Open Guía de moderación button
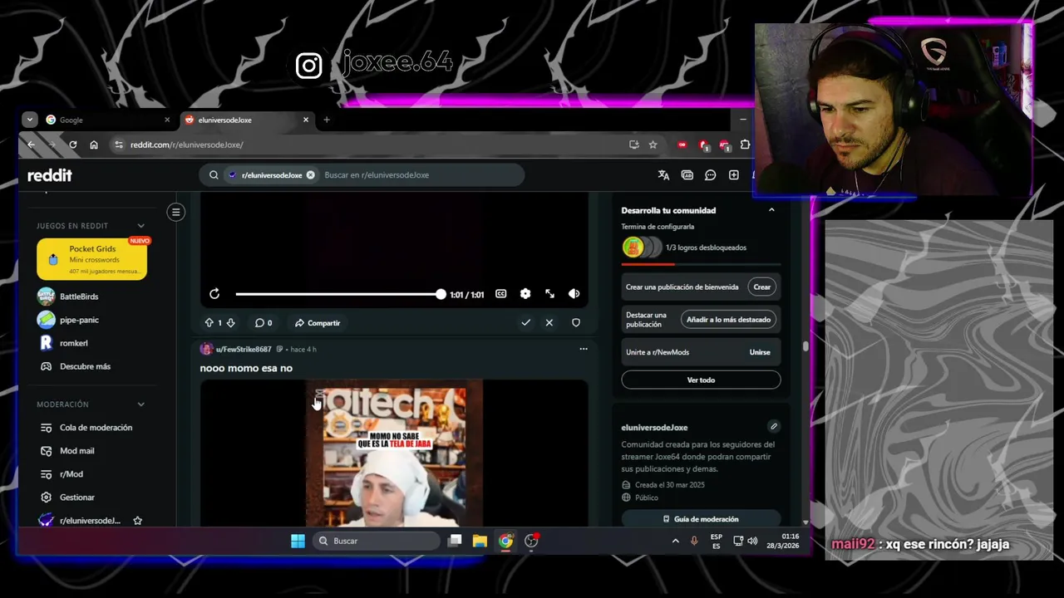This screenshot has height=598, width=1064. coord(701,519)
